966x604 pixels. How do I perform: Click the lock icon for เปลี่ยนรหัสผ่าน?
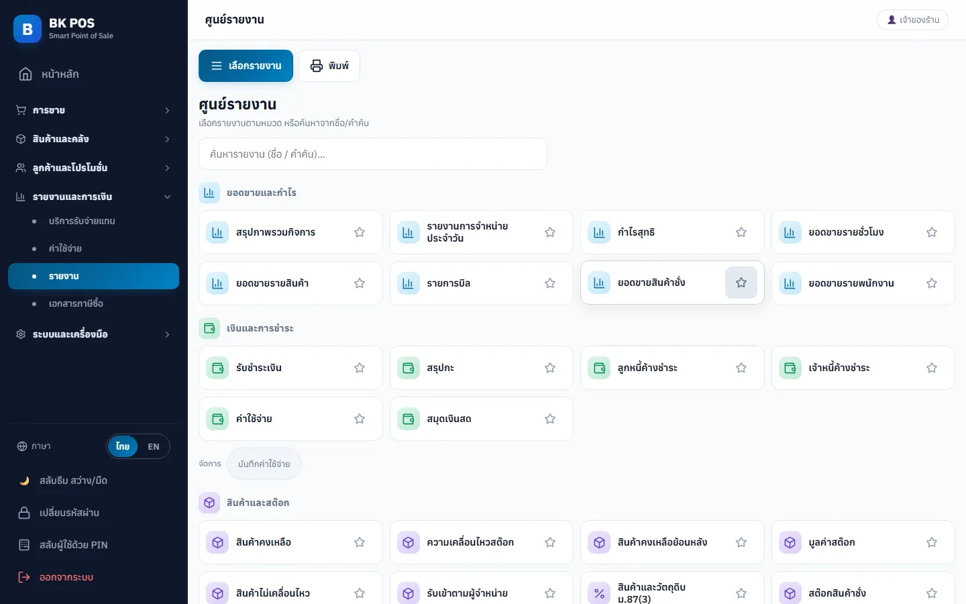click(24, 513)
